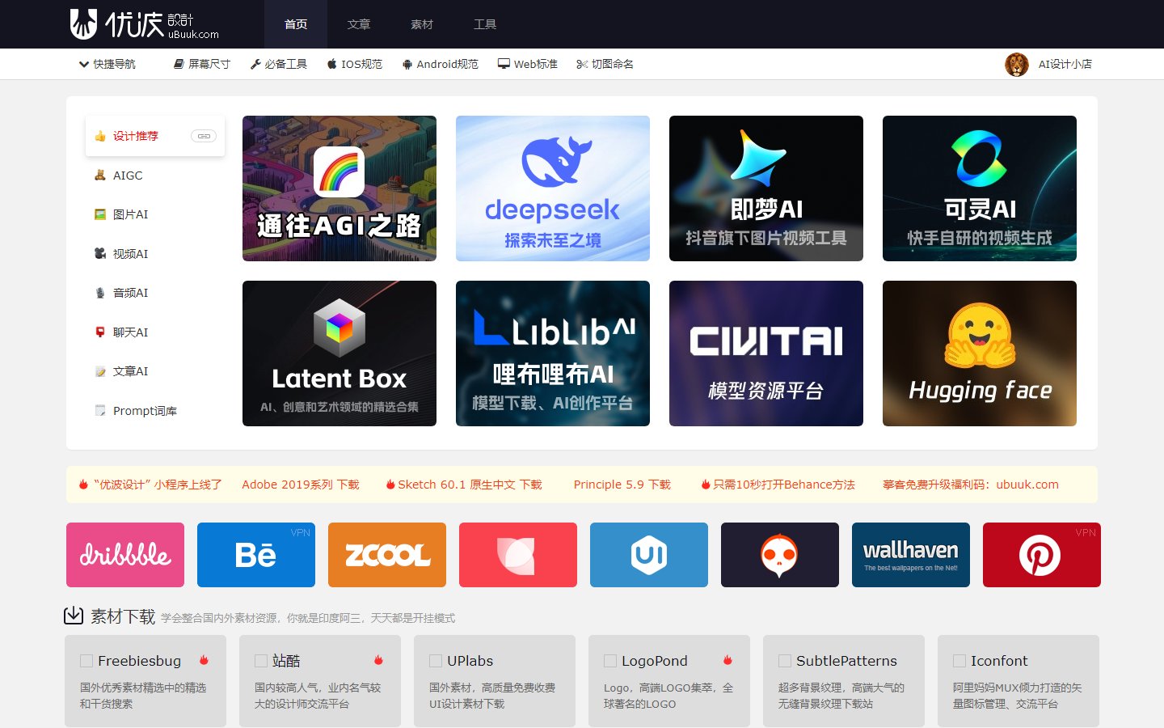Select 设计推荐 in the sidebar
The image size is (1164, 728).
155,136
